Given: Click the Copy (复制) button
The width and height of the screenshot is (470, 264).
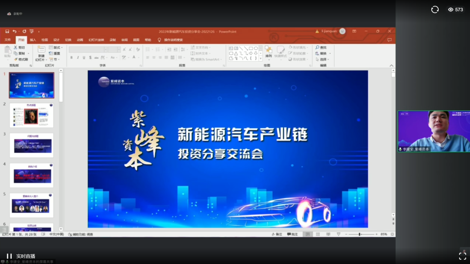Looking at the screenshot, I should pyautogui.click(x=20, y=53).
